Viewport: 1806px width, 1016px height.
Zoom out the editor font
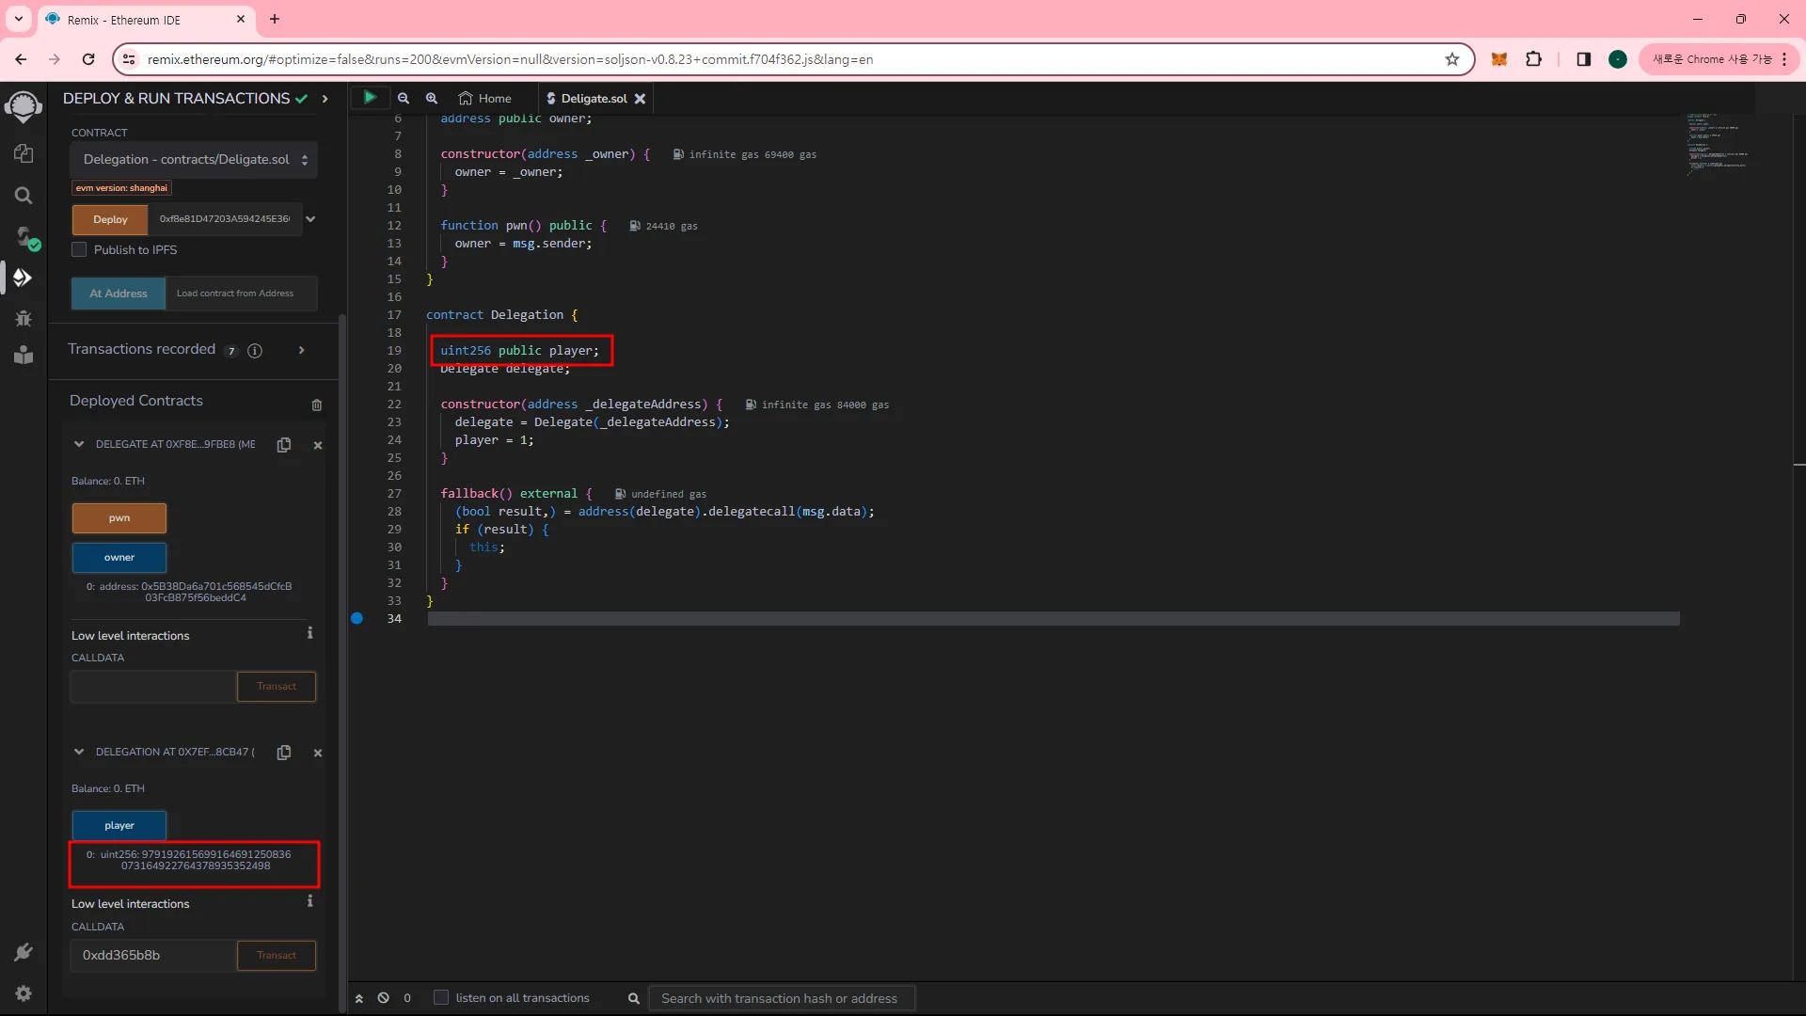coord(404,98)
